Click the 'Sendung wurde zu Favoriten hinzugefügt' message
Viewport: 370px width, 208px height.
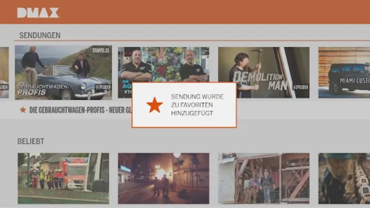pyautogui.click(x=197, y=105)
